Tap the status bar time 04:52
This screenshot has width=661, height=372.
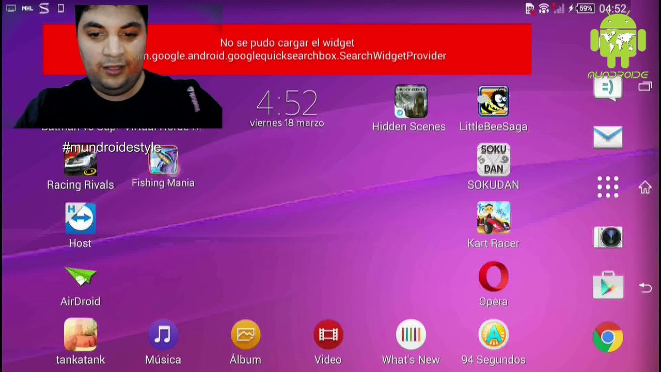click(613, 9)
